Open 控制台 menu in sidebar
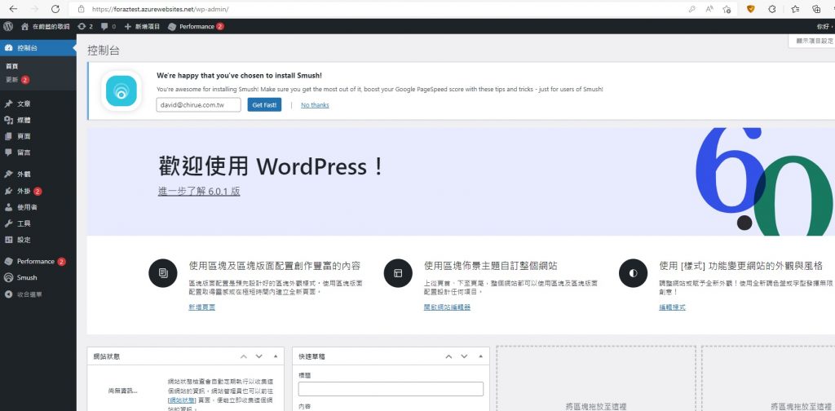Viewport: 835px width, 411px height. 38,48
